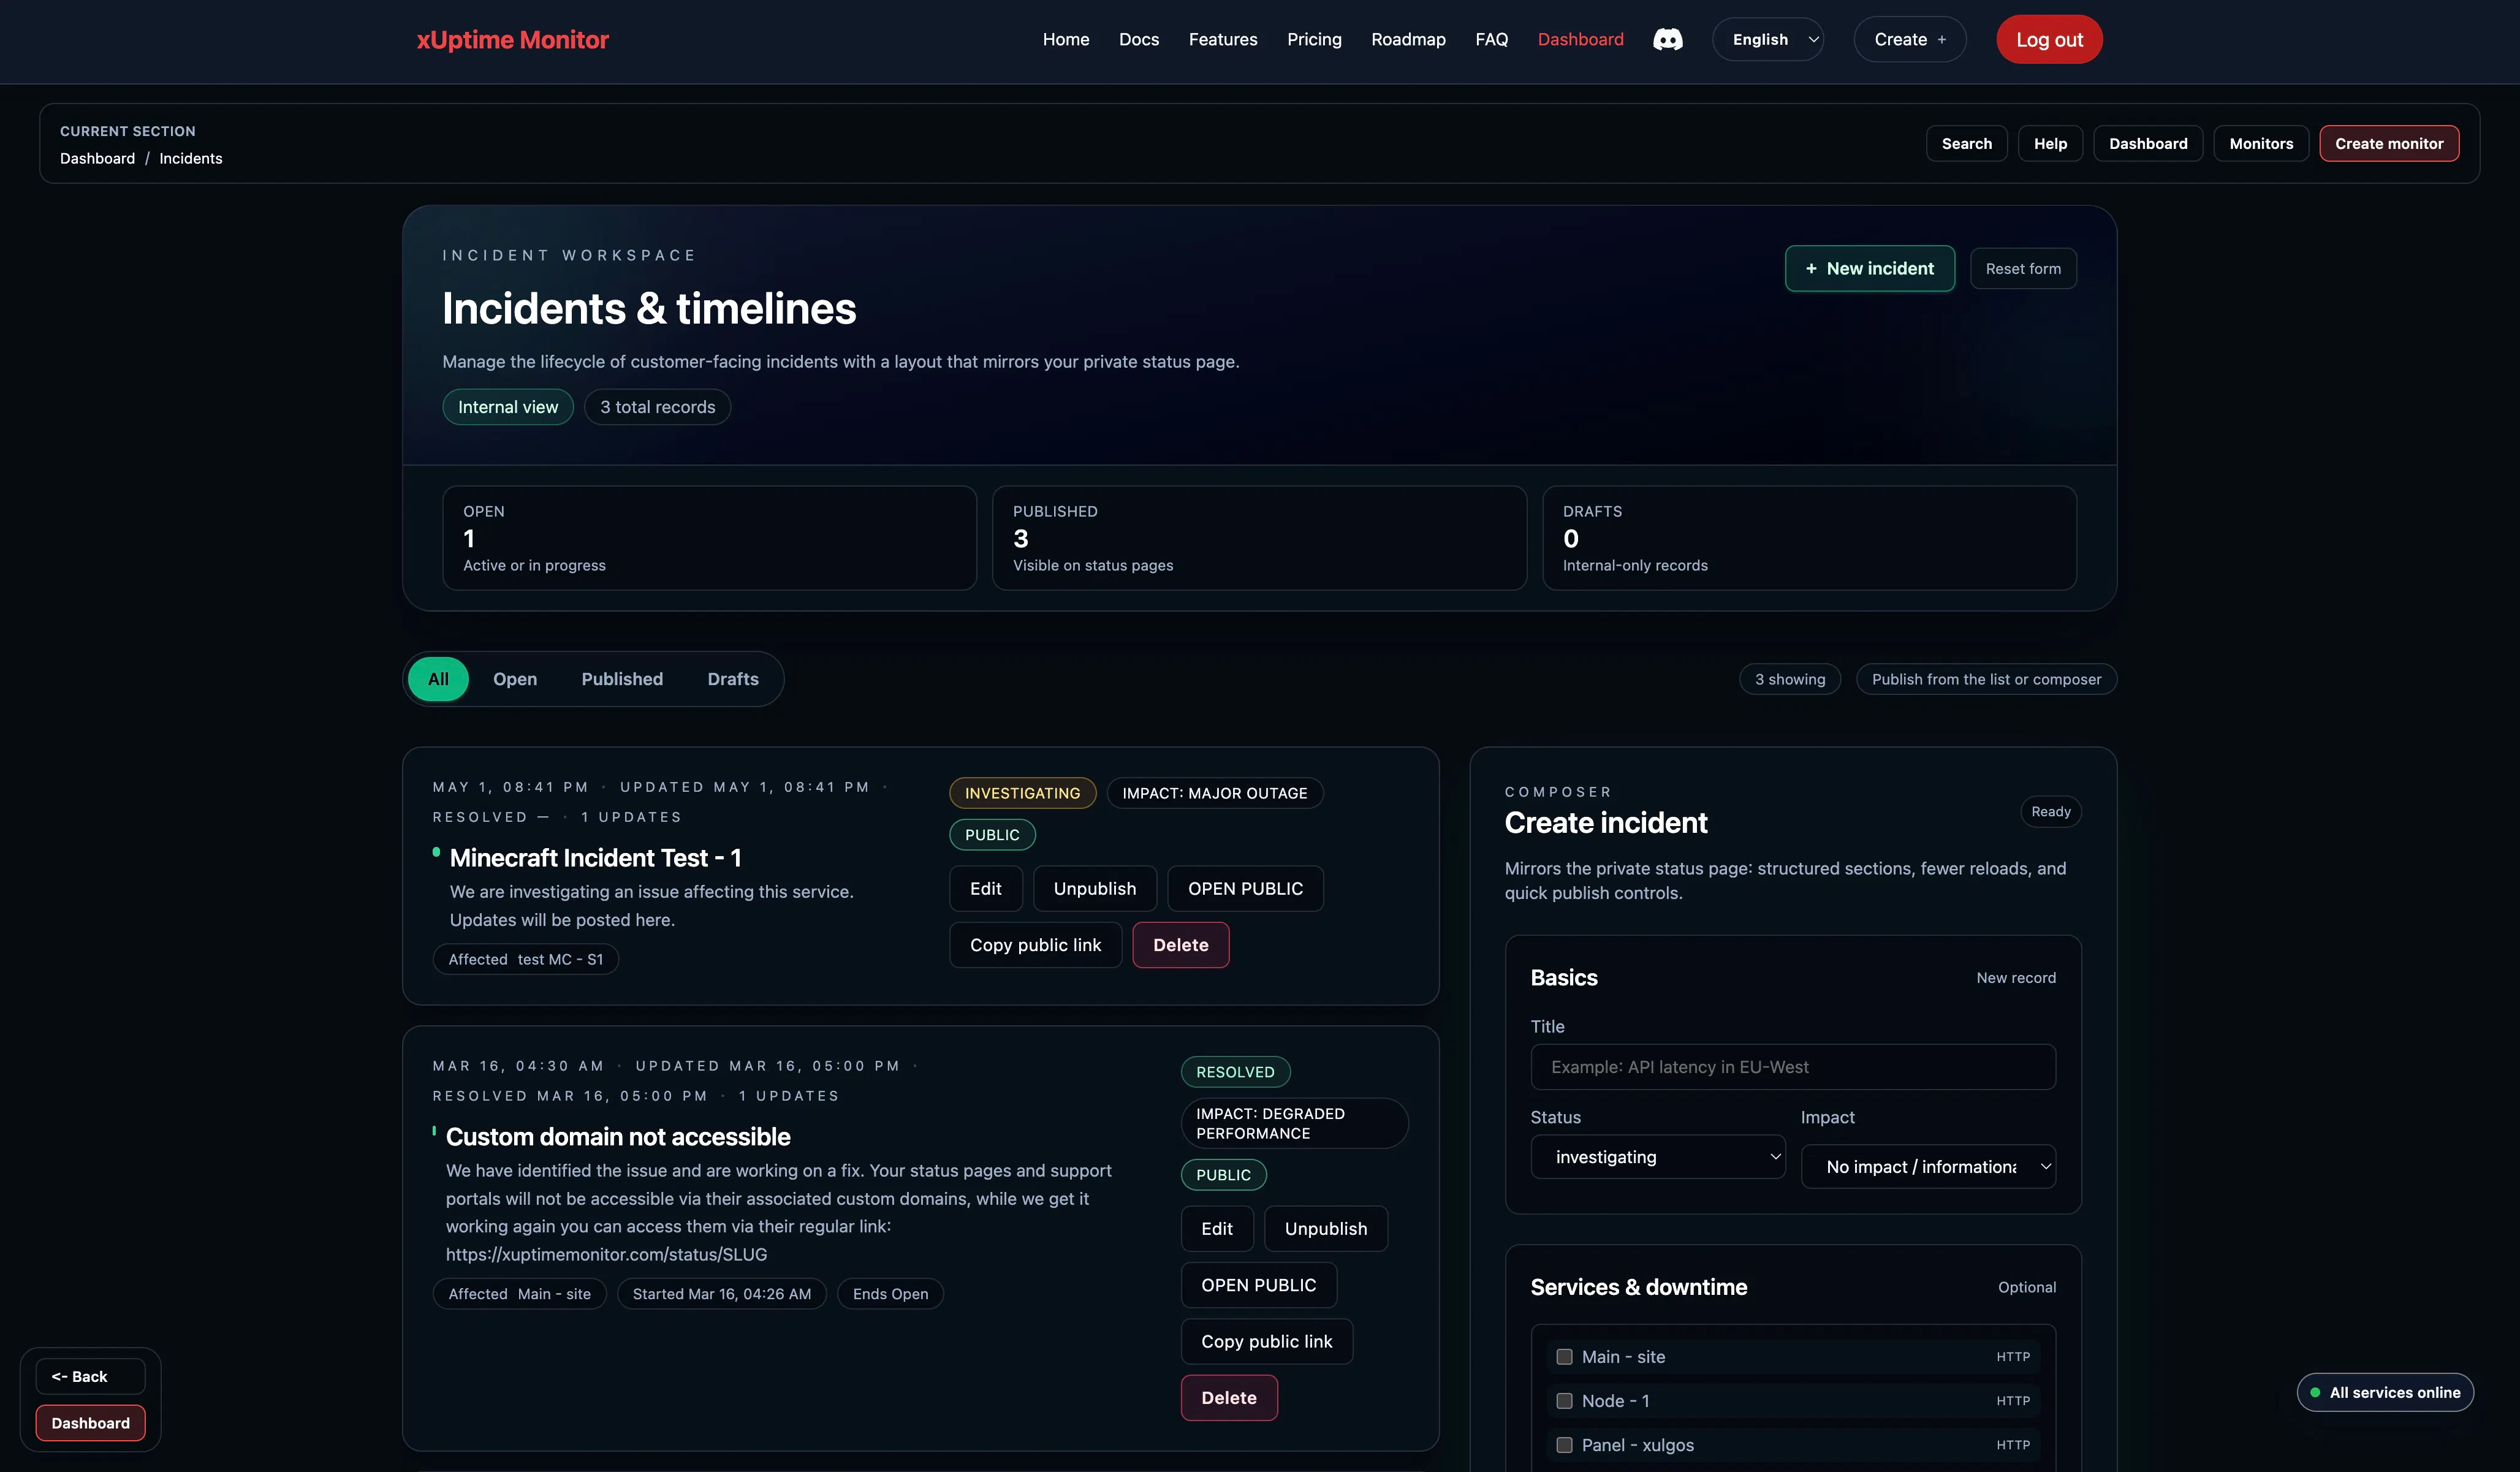Click the Create monitor button
Image resolution: width=2520 pixels, height=1472 pixels.
[2389, 143]
